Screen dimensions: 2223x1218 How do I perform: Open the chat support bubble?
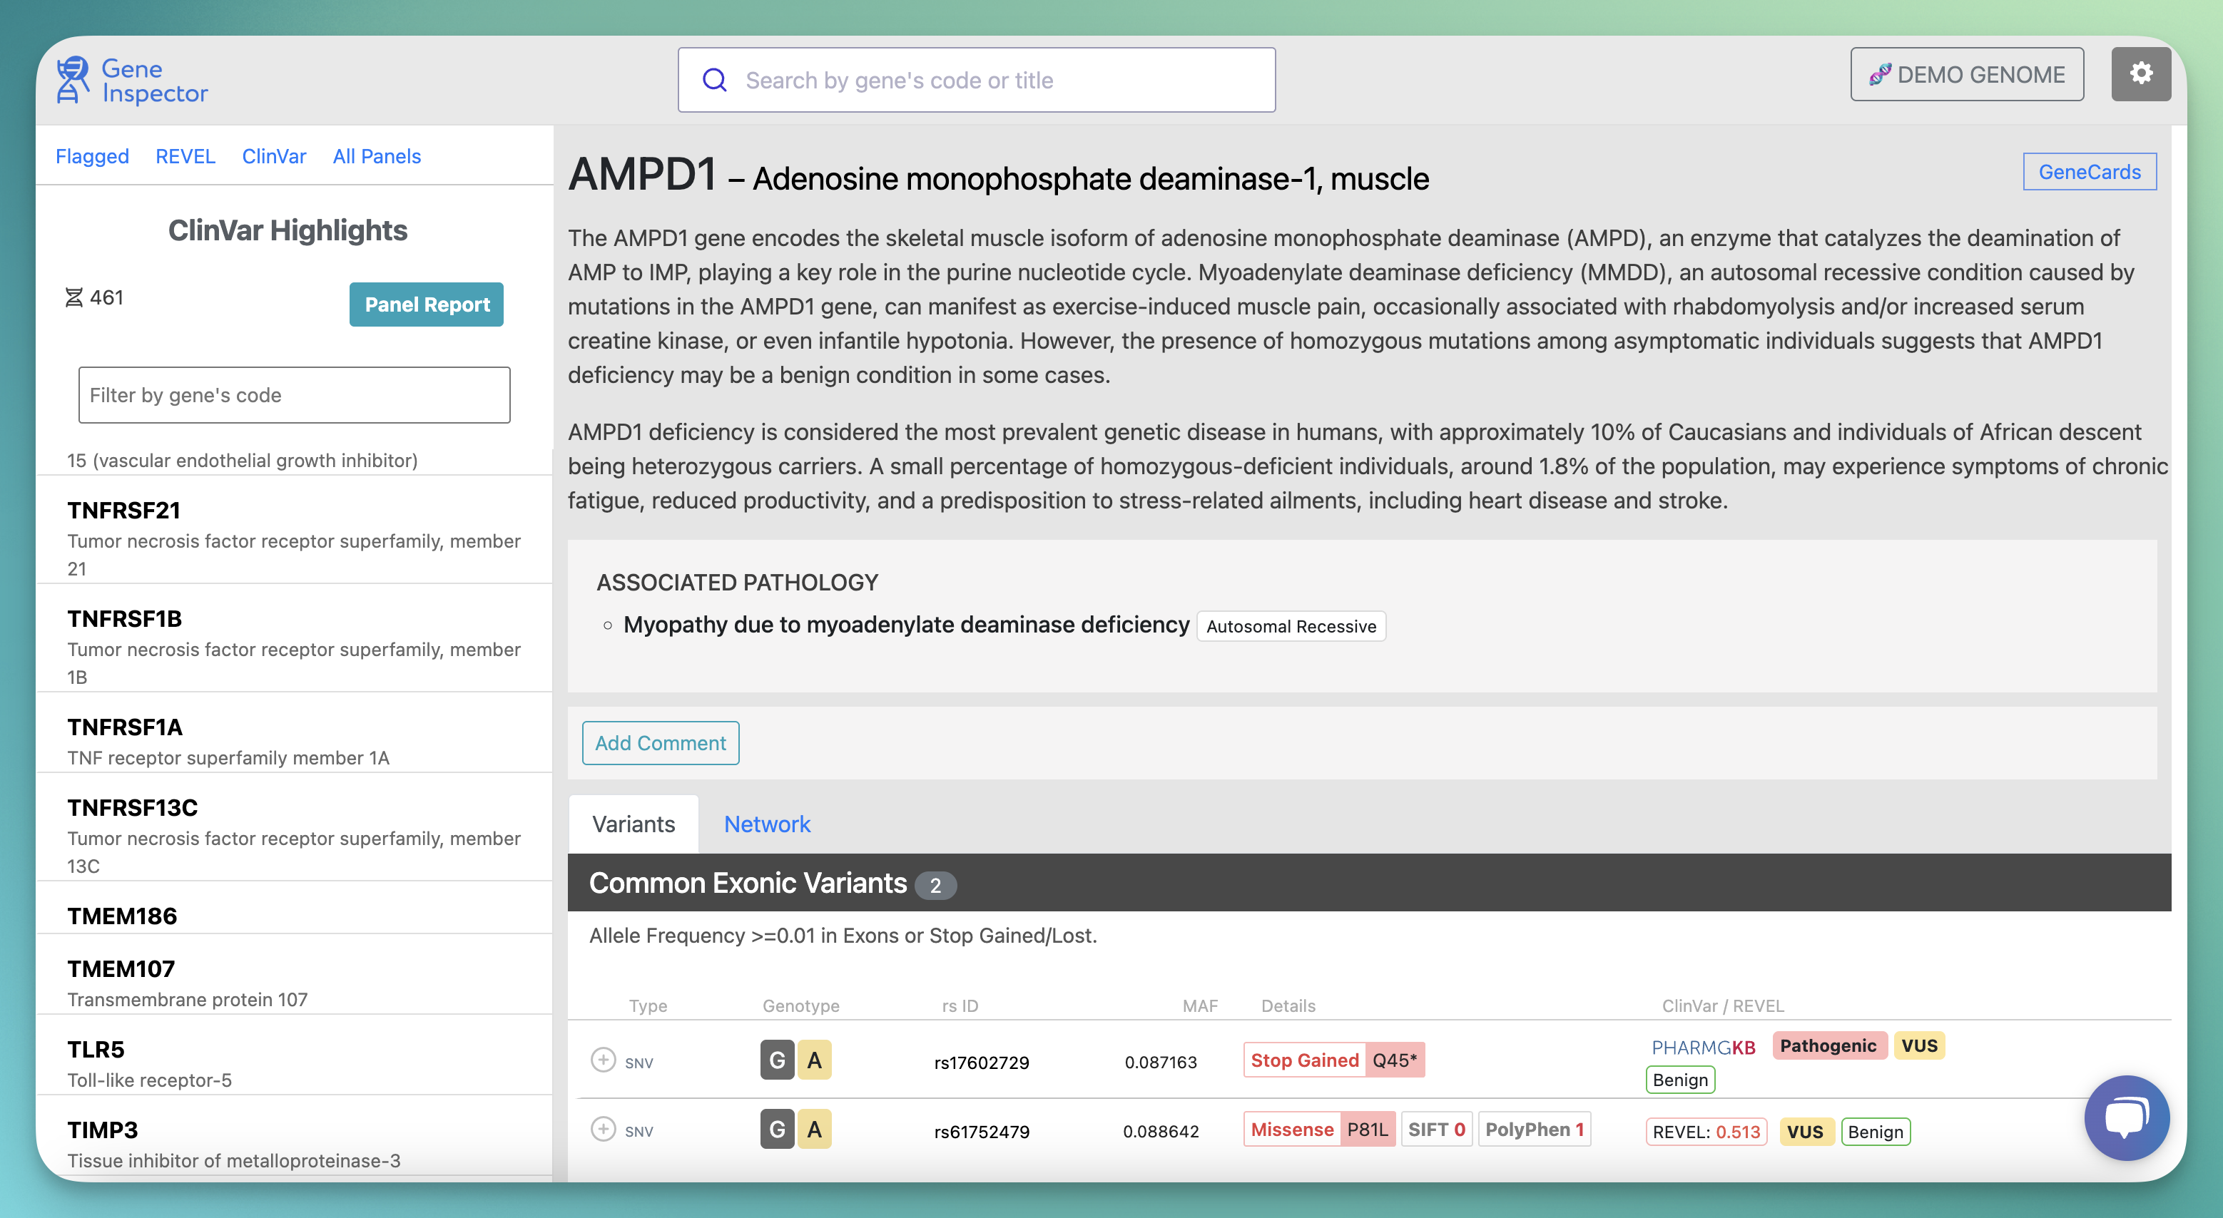tap(2127, 1117)
